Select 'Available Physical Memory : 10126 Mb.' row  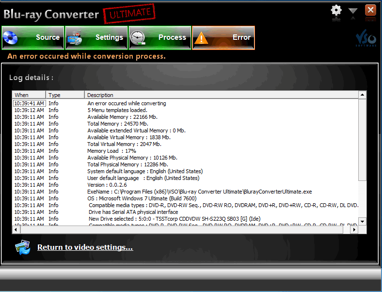tap(185, 158)
